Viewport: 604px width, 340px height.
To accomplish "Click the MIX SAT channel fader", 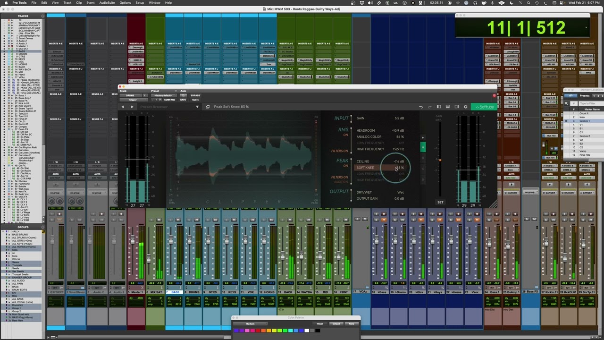I will (x=149, y=258).
